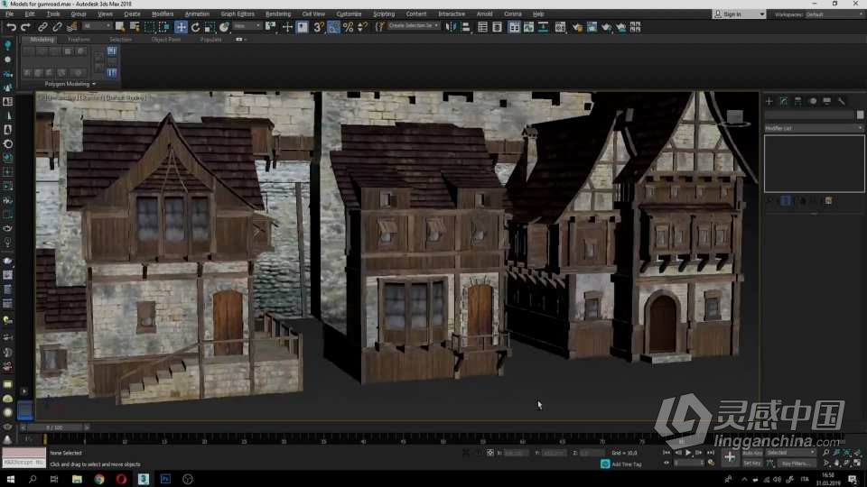
Task: Toggle 3D Snaps on or off
Action: [x=319, y=26]
